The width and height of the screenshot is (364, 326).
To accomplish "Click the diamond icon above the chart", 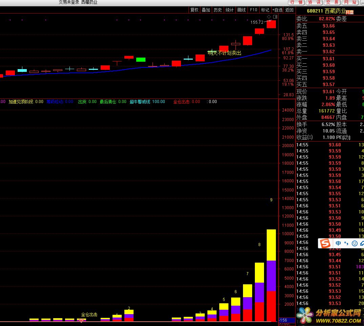I will coord(269,17).
